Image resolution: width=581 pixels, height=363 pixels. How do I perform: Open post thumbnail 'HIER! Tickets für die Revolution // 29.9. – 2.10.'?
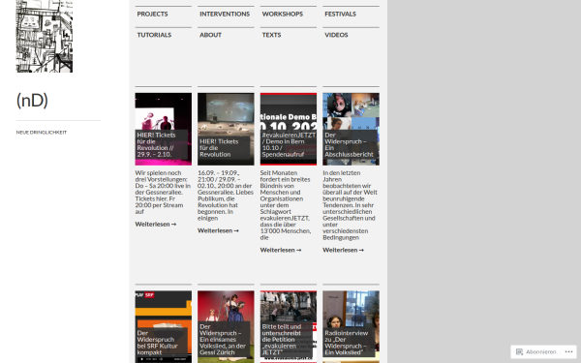164,129
